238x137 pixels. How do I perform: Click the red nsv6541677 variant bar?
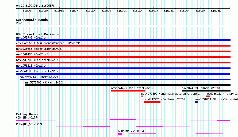[128, 91]
